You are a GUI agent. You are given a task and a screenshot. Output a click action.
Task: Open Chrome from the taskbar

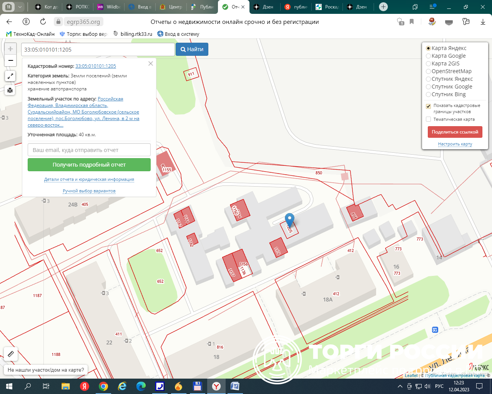point(103,386)
